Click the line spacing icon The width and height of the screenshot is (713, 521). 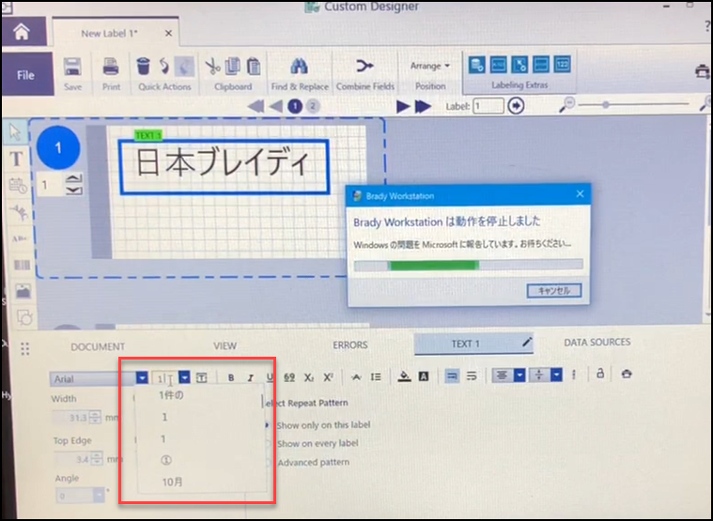coord(376,377)
